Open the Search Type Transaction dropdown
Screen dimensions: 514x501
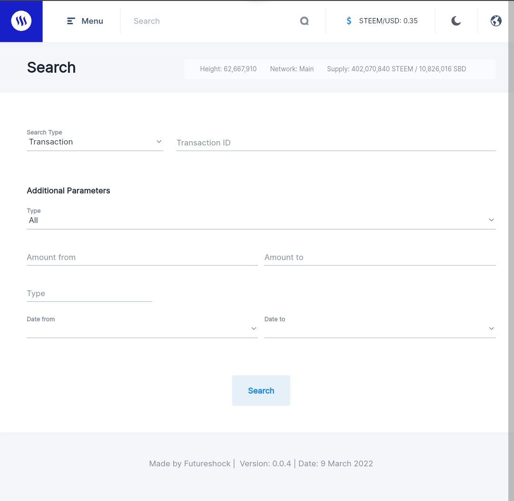click(x=95, y=142)
